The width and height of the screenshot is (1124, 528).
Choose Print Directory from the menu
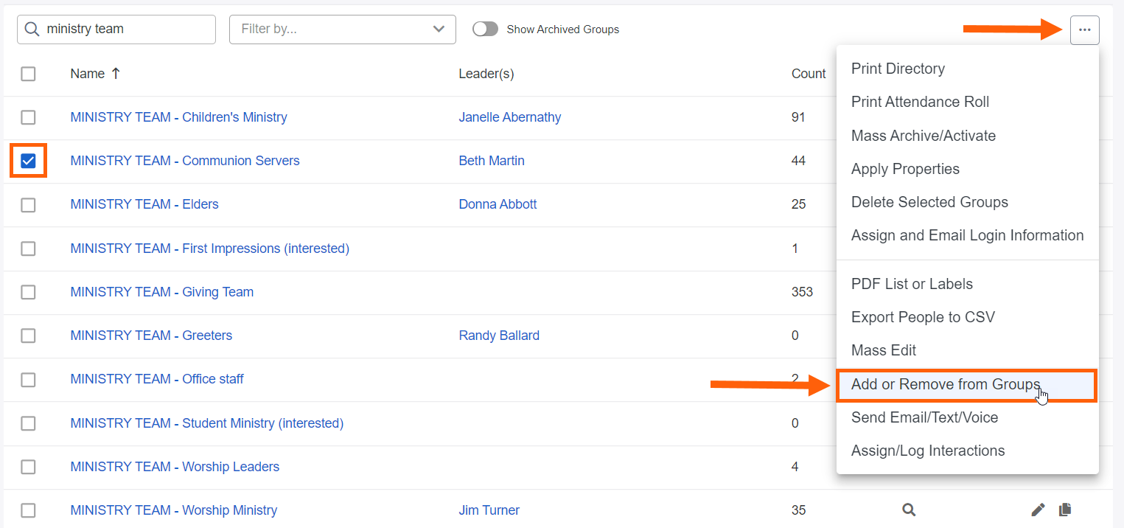[898, 69]
